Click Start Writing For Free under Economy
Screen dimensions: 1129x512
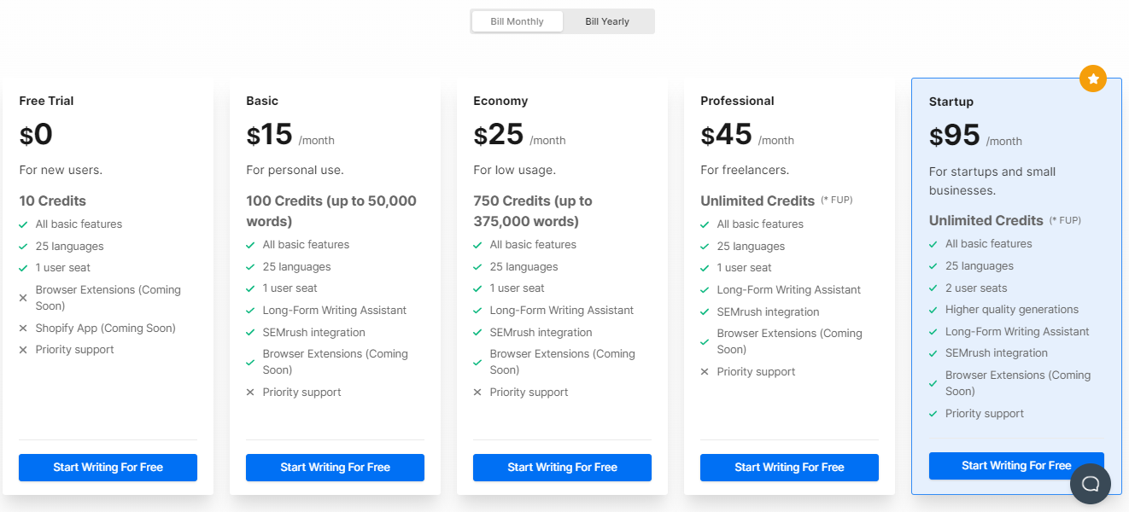(562, 468)
